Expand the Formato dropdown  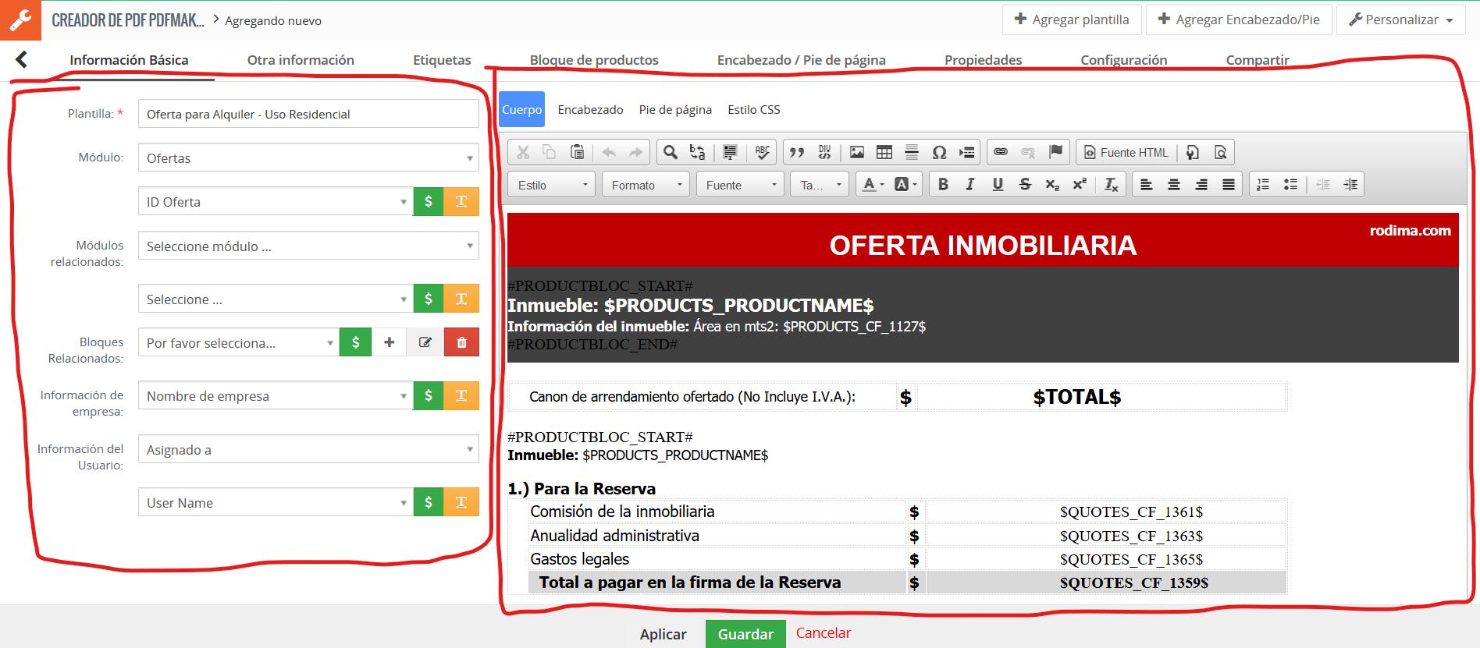646,185
